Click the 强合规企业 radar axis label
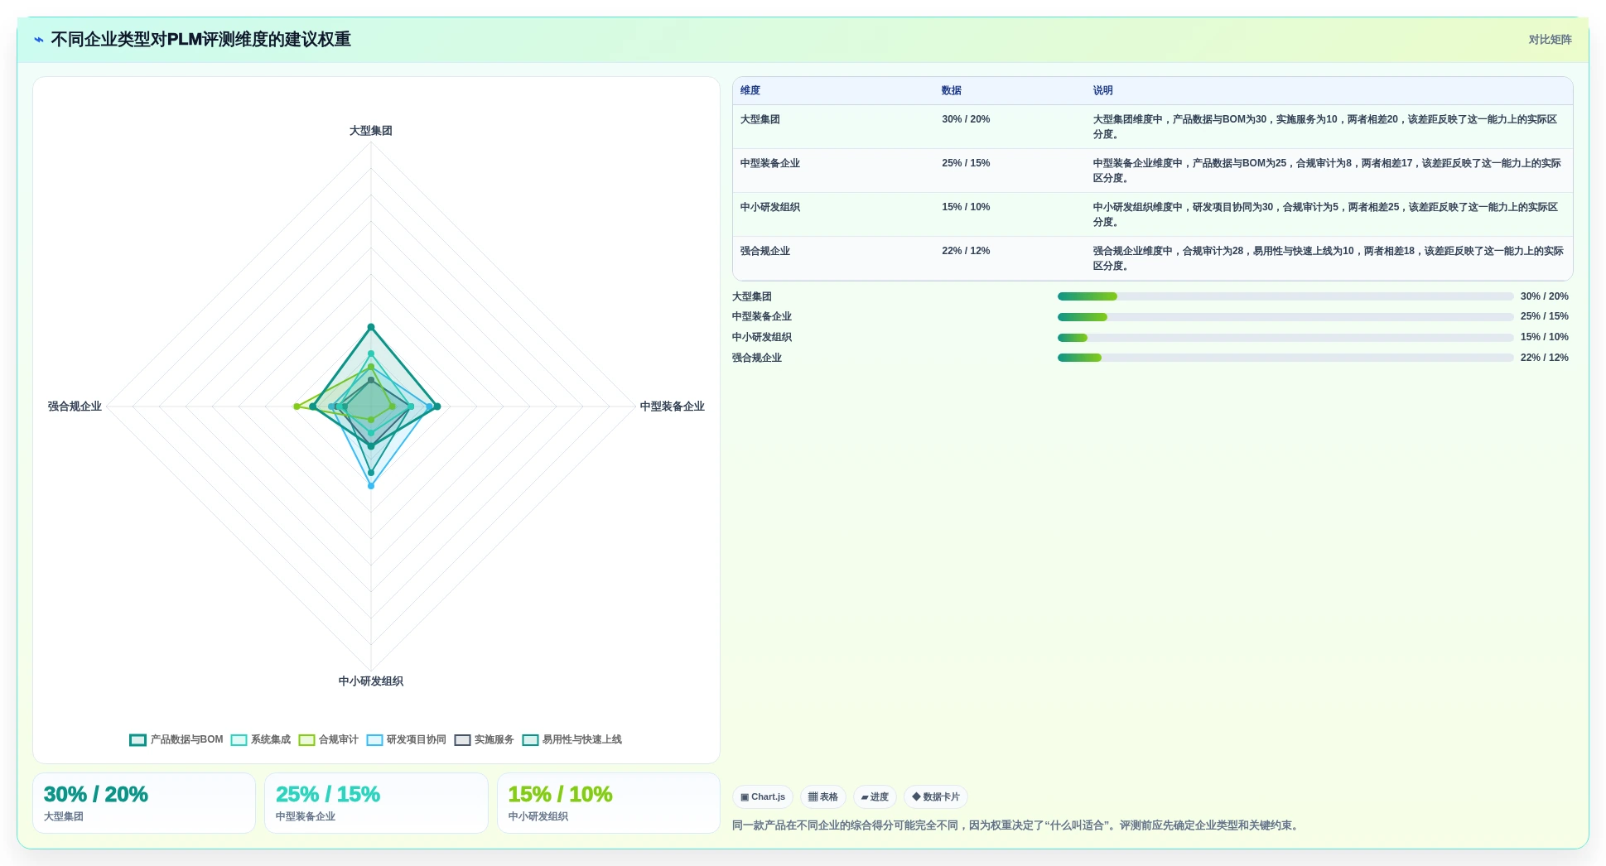 click(75, 407)
